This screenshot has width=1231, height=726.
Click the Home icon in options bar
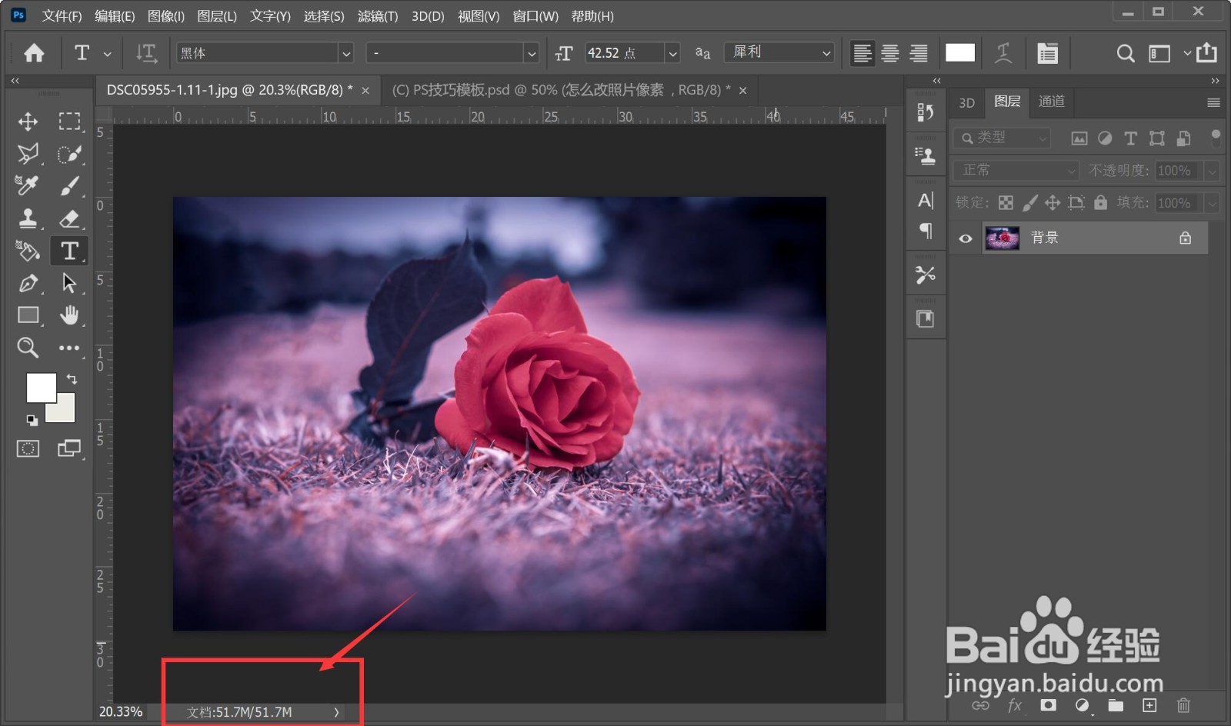[x=34, y=52]
